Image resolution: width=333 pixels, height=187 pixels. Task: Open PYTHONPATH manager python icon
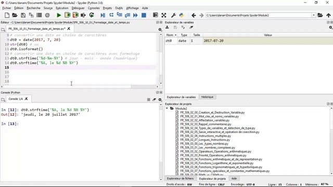click(182, 15)
